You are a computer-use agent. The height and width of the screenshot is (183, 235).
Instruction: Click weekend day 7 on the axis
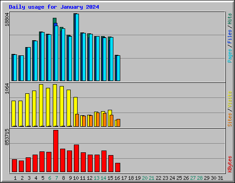tap(56, 178)
